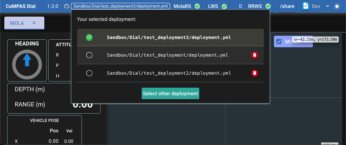Click the RRWS green status check icon
The width and height of the screenshot is (346, 145).
268,6
